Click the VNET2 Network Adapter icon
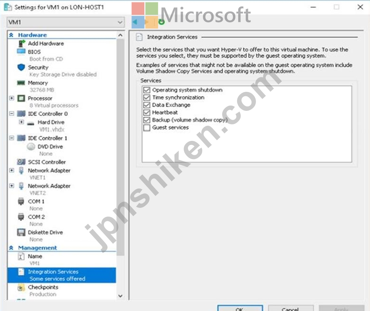 point(21,186)
